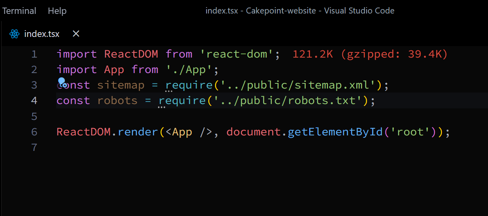Click the document identifier on line 6
This screenshot has width=488, height=216.
pyautogui.click(x=254, y=132)
